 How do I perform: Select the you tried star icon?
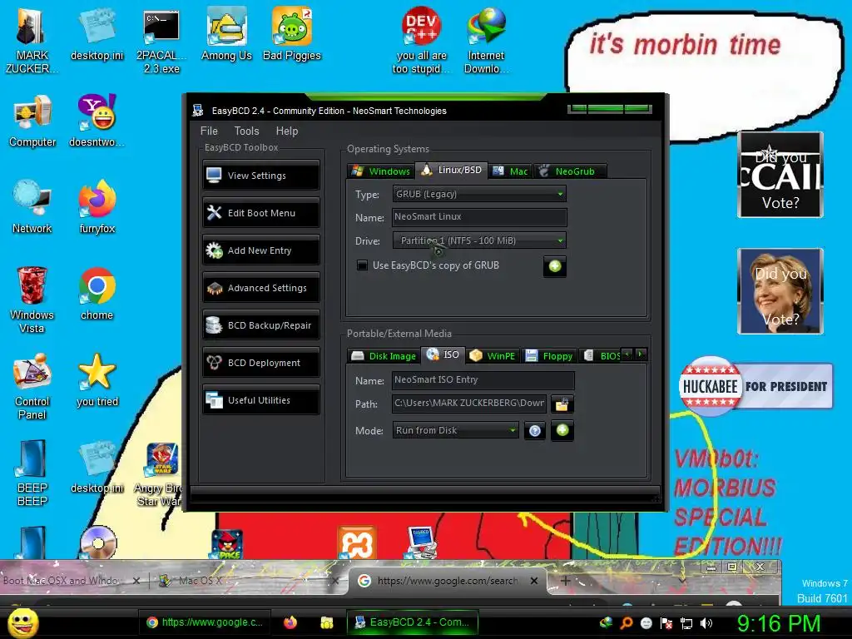[x=97, y=380]
